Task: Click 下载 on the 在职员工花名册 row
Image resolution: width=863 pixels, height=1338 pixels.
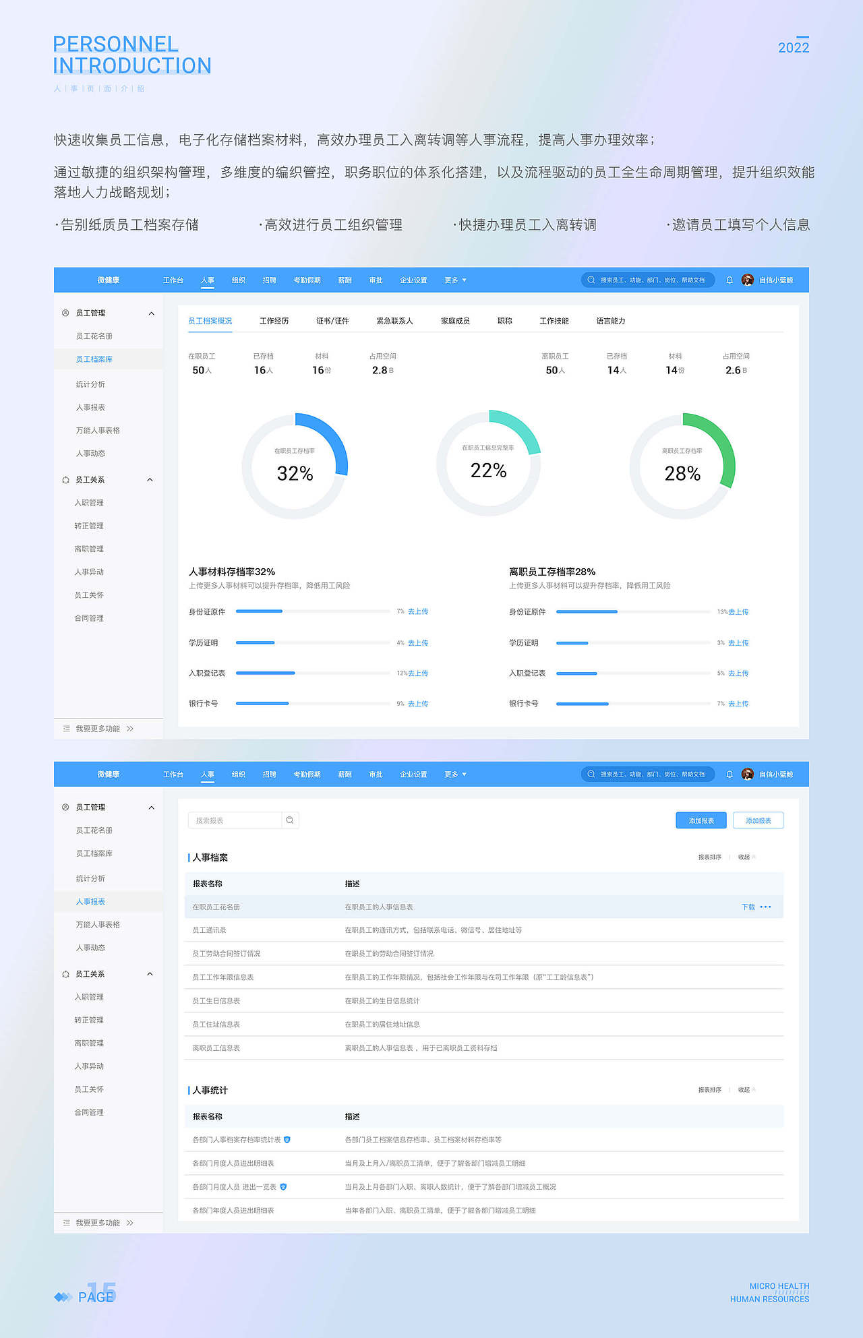Action: pyautogui.click(x=748, y=907)
